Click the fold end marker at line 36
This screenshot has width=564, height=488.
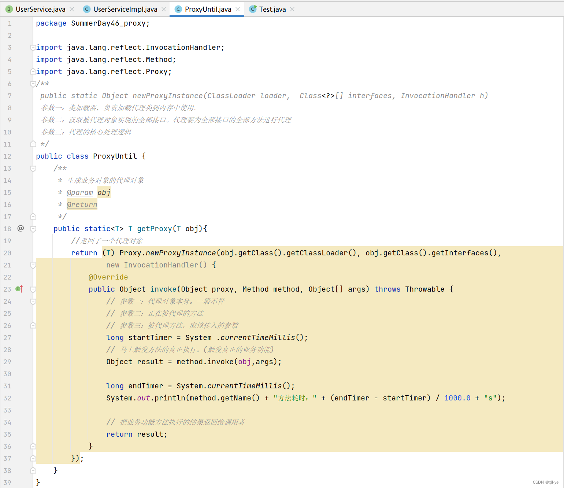[x=33, y=446]
